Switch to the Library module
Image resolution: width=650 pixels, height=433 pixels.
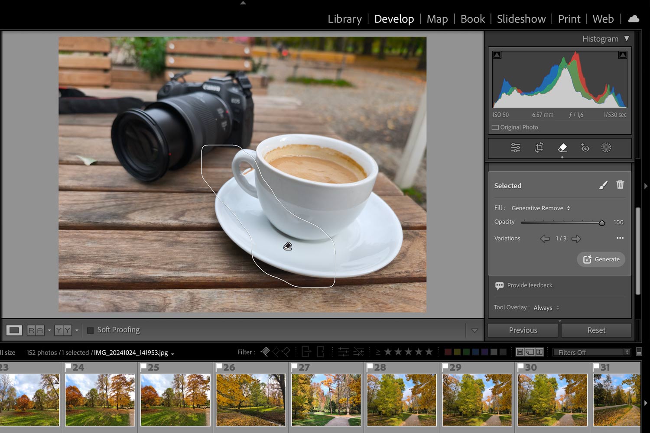[x=344, y=19]
